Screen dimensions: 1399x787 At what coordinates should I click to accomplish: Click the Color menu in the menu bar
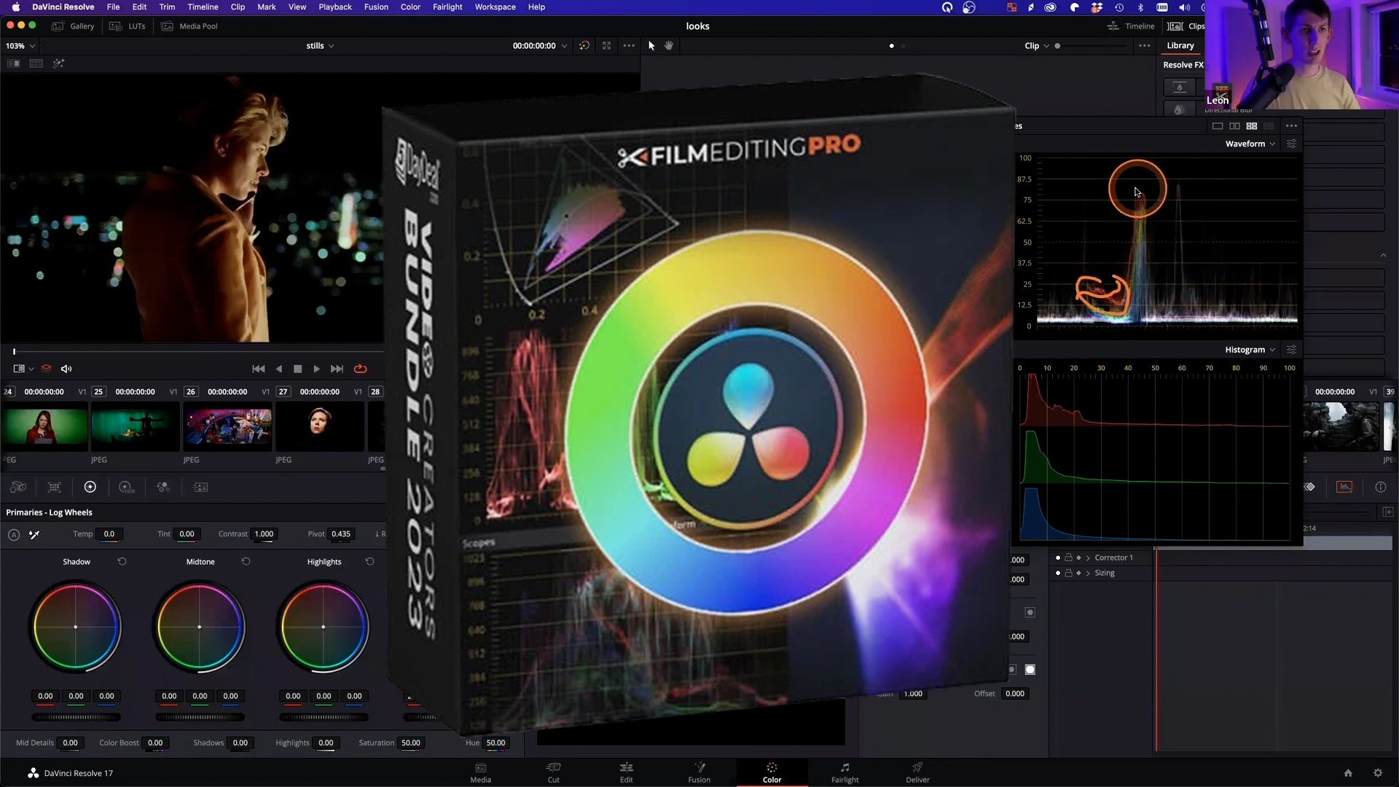pos(411,8)
